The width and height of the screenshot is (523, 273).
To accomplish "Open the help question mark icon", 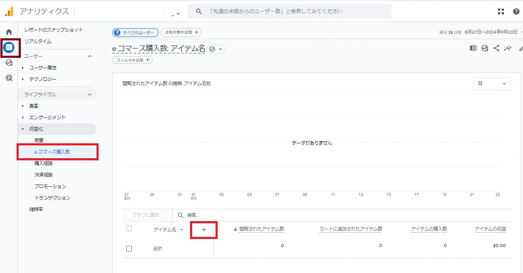I will (516, 11).
